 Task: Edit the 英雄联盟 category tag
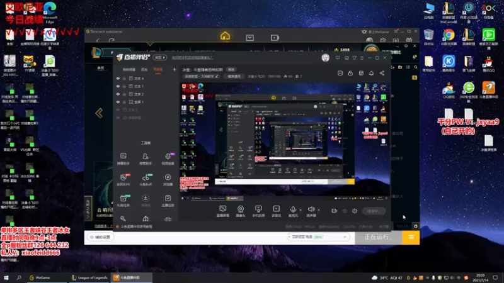[202, 76]
